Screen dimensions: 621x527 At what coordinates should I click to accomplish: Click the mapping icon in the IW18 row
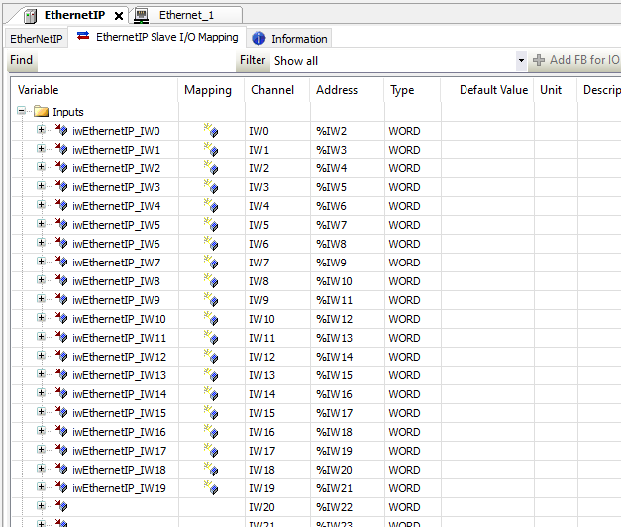tap(211, 469)
